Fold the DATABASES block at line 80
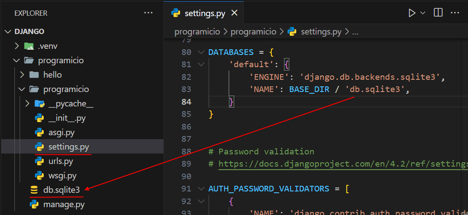This screenshot has width=468, height=215. click(201, 52)
